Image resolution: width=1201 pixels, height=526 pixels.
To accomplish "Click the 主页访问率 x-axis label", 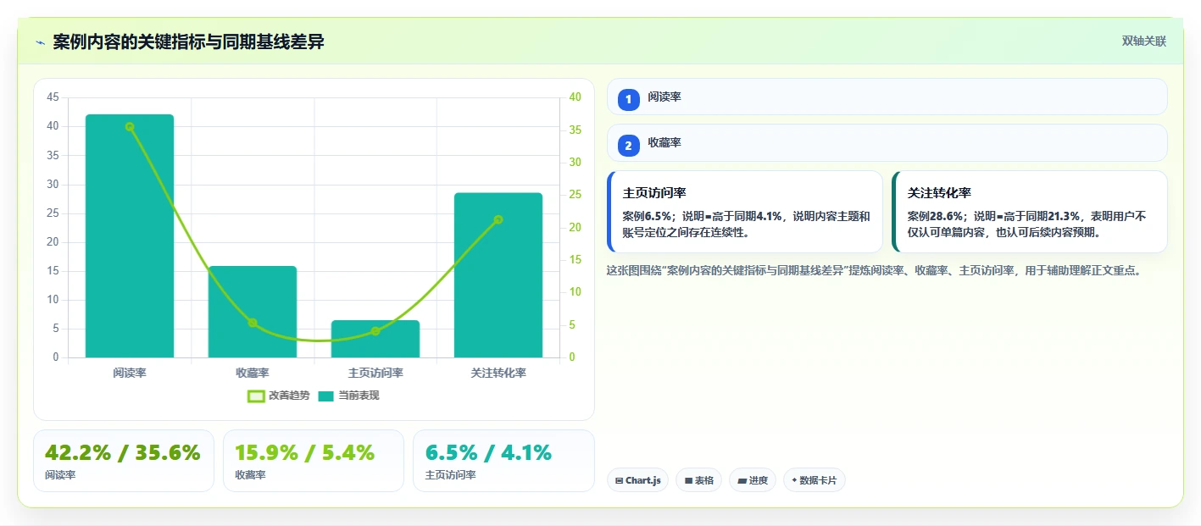I will pyautogui.click(x=375, y=373).
